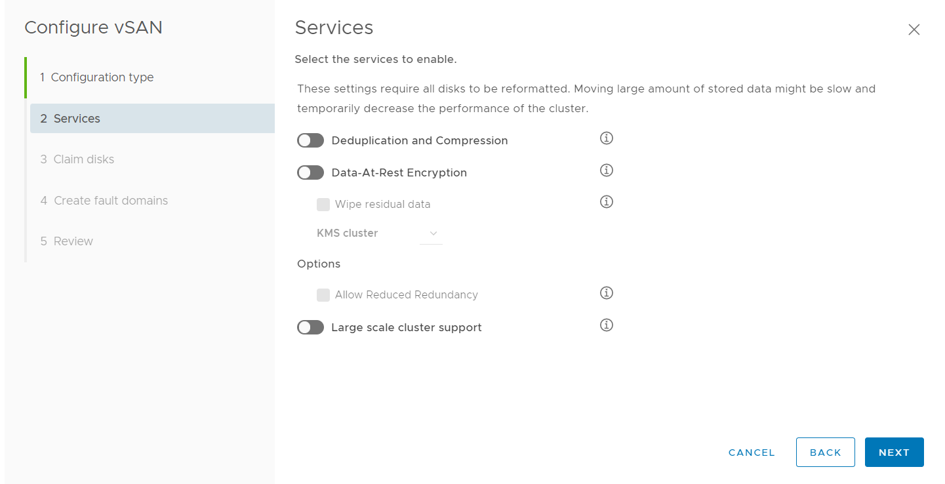
Task: Select step 3 Claim disks
Action: click(77, 159)
